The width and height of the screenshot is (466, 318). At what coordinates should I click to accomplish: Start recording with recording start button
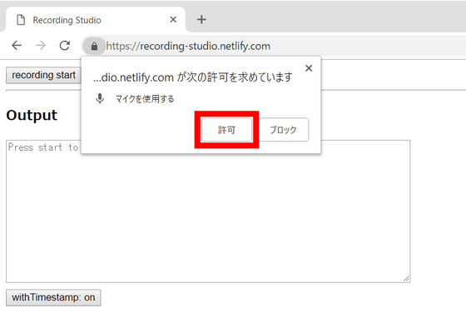[43, 75]
